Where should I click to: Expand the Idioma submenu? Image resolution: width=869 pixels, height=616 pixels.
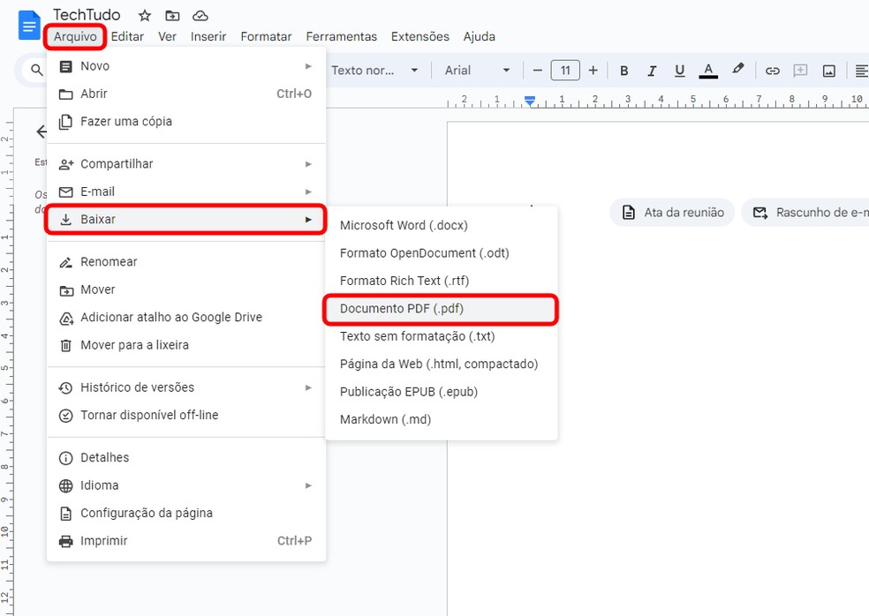[185, 485]
